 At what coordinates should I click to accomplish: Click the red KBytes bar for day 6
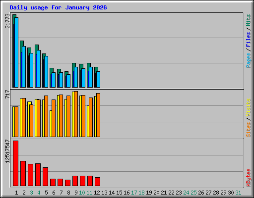point(53,182)
